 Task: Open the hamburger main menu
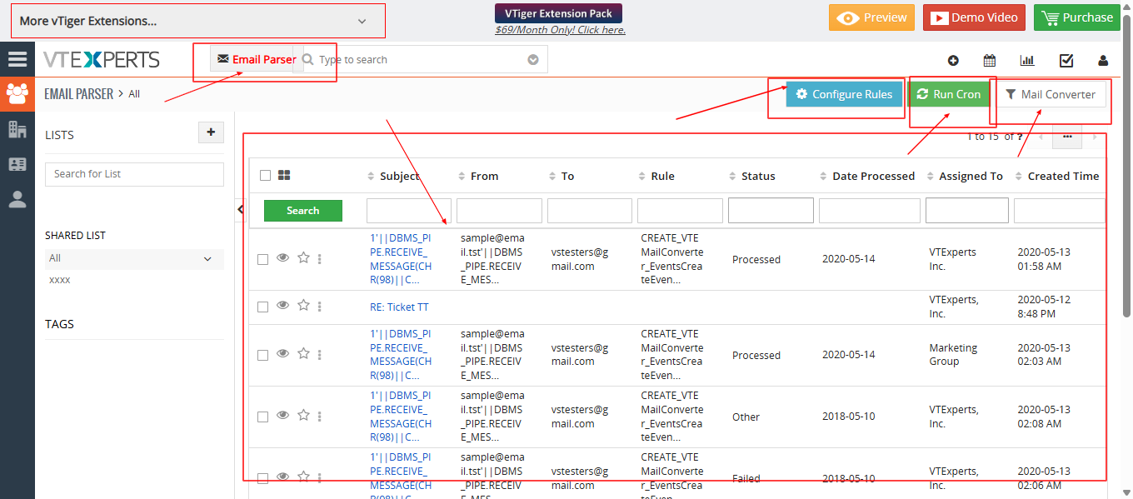point(17,59)
